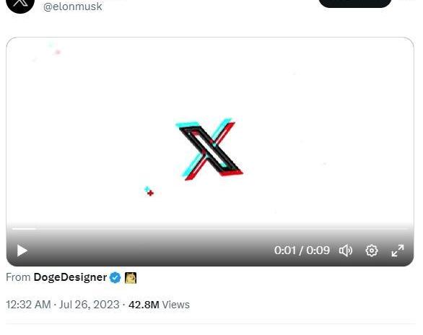Open the X logo profile avatar

[x=20, y=4]
